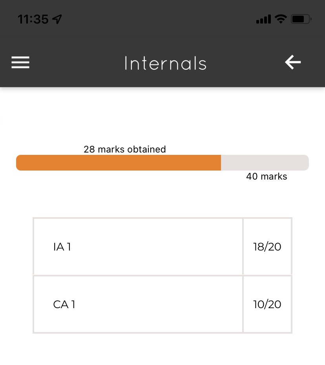Click the orange filled progress section
The image size is (325, 365).
tap(119, 163)
